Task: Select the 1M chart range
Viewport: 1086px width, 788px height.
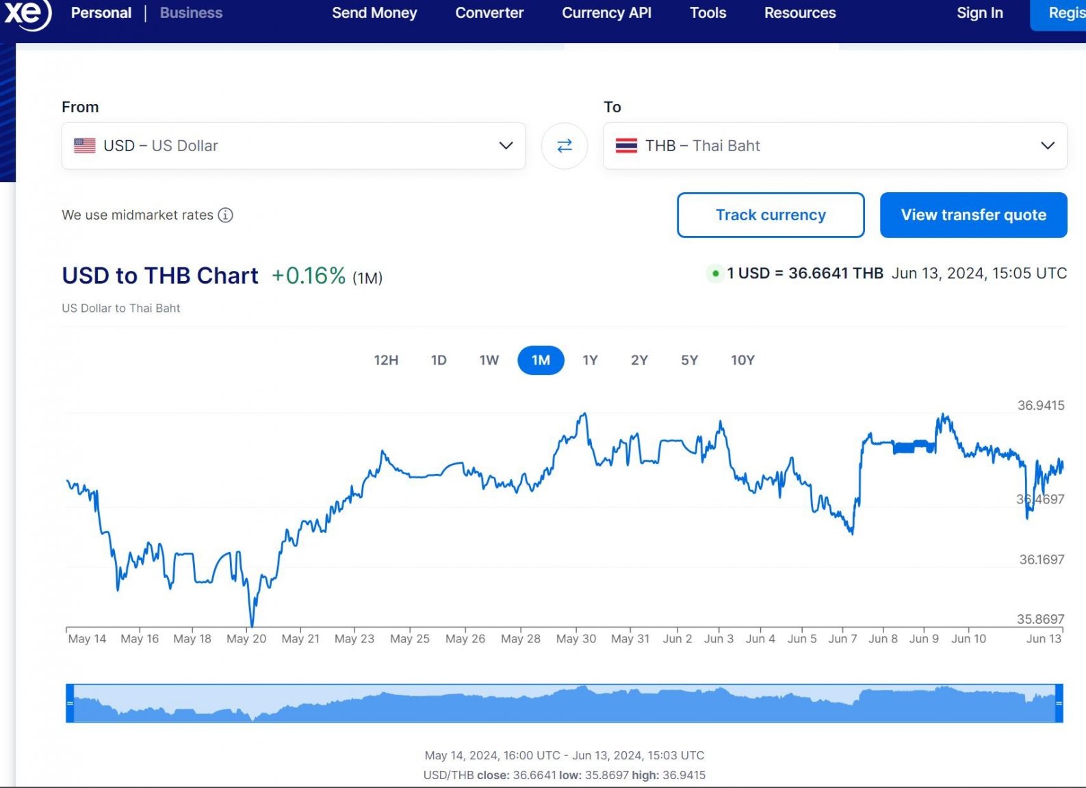Action: [x=541, y=360]
